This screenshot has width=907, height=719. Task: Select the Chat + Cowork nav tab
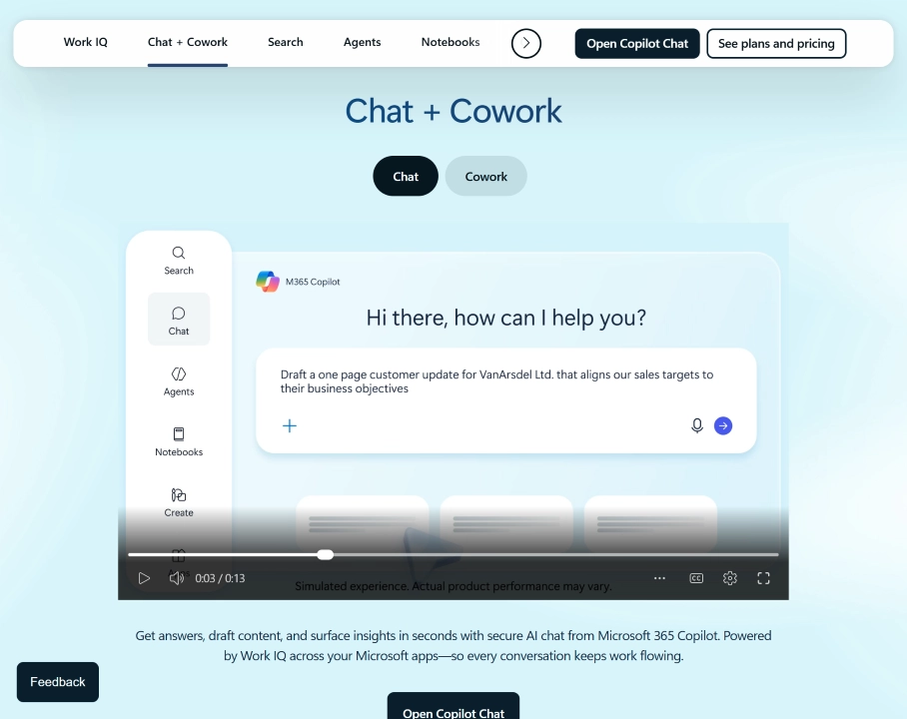tap(188, 42)
